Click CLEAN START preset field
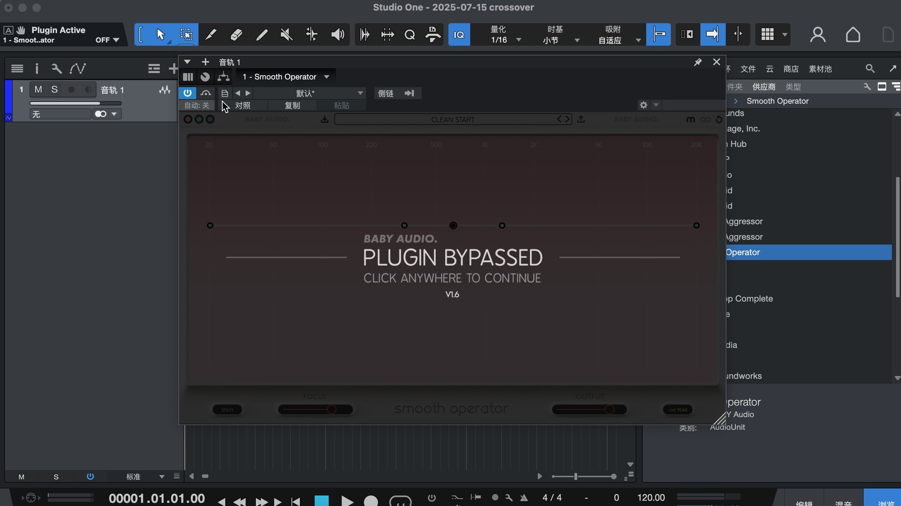The width and height of the screenshot is (901, 506). 453,119
